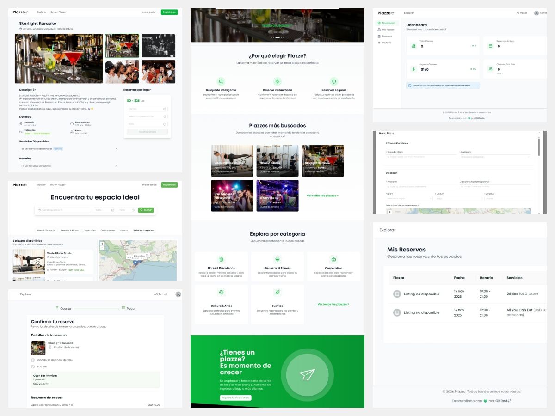Click Iniciar sesión on Starlight Karaoke page

(x=149, y=12)
